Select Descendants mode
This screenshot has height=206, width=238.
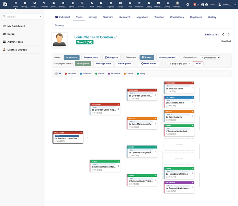point(91,57)
